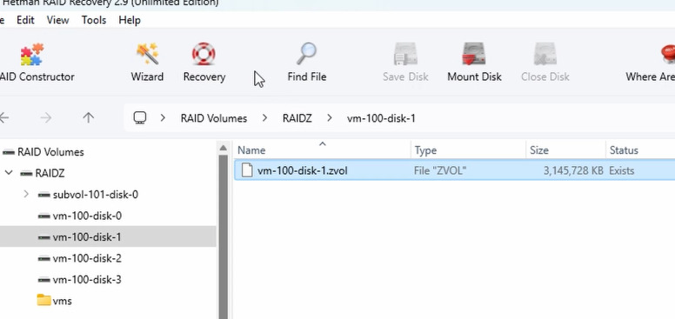This screenshot has width=675, height=319.
Task: Click the 3,145,728 KB size cell
Action: coord(573,170)
